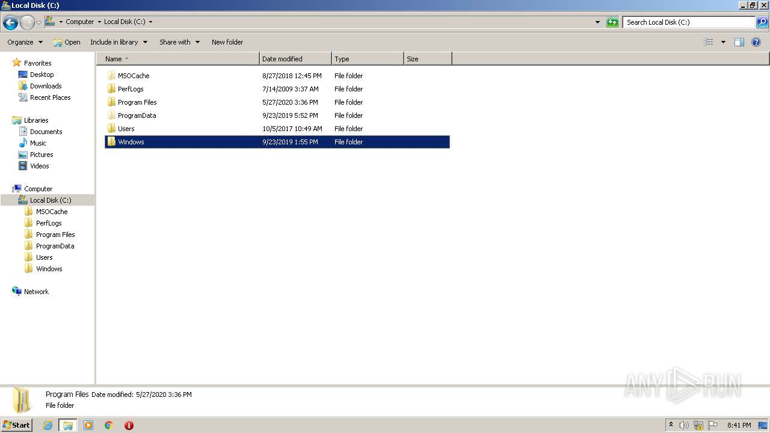Select the Users folder icon in list
Image resolution: width=770 pixels, height=433 pixels.
click(111, 129)
